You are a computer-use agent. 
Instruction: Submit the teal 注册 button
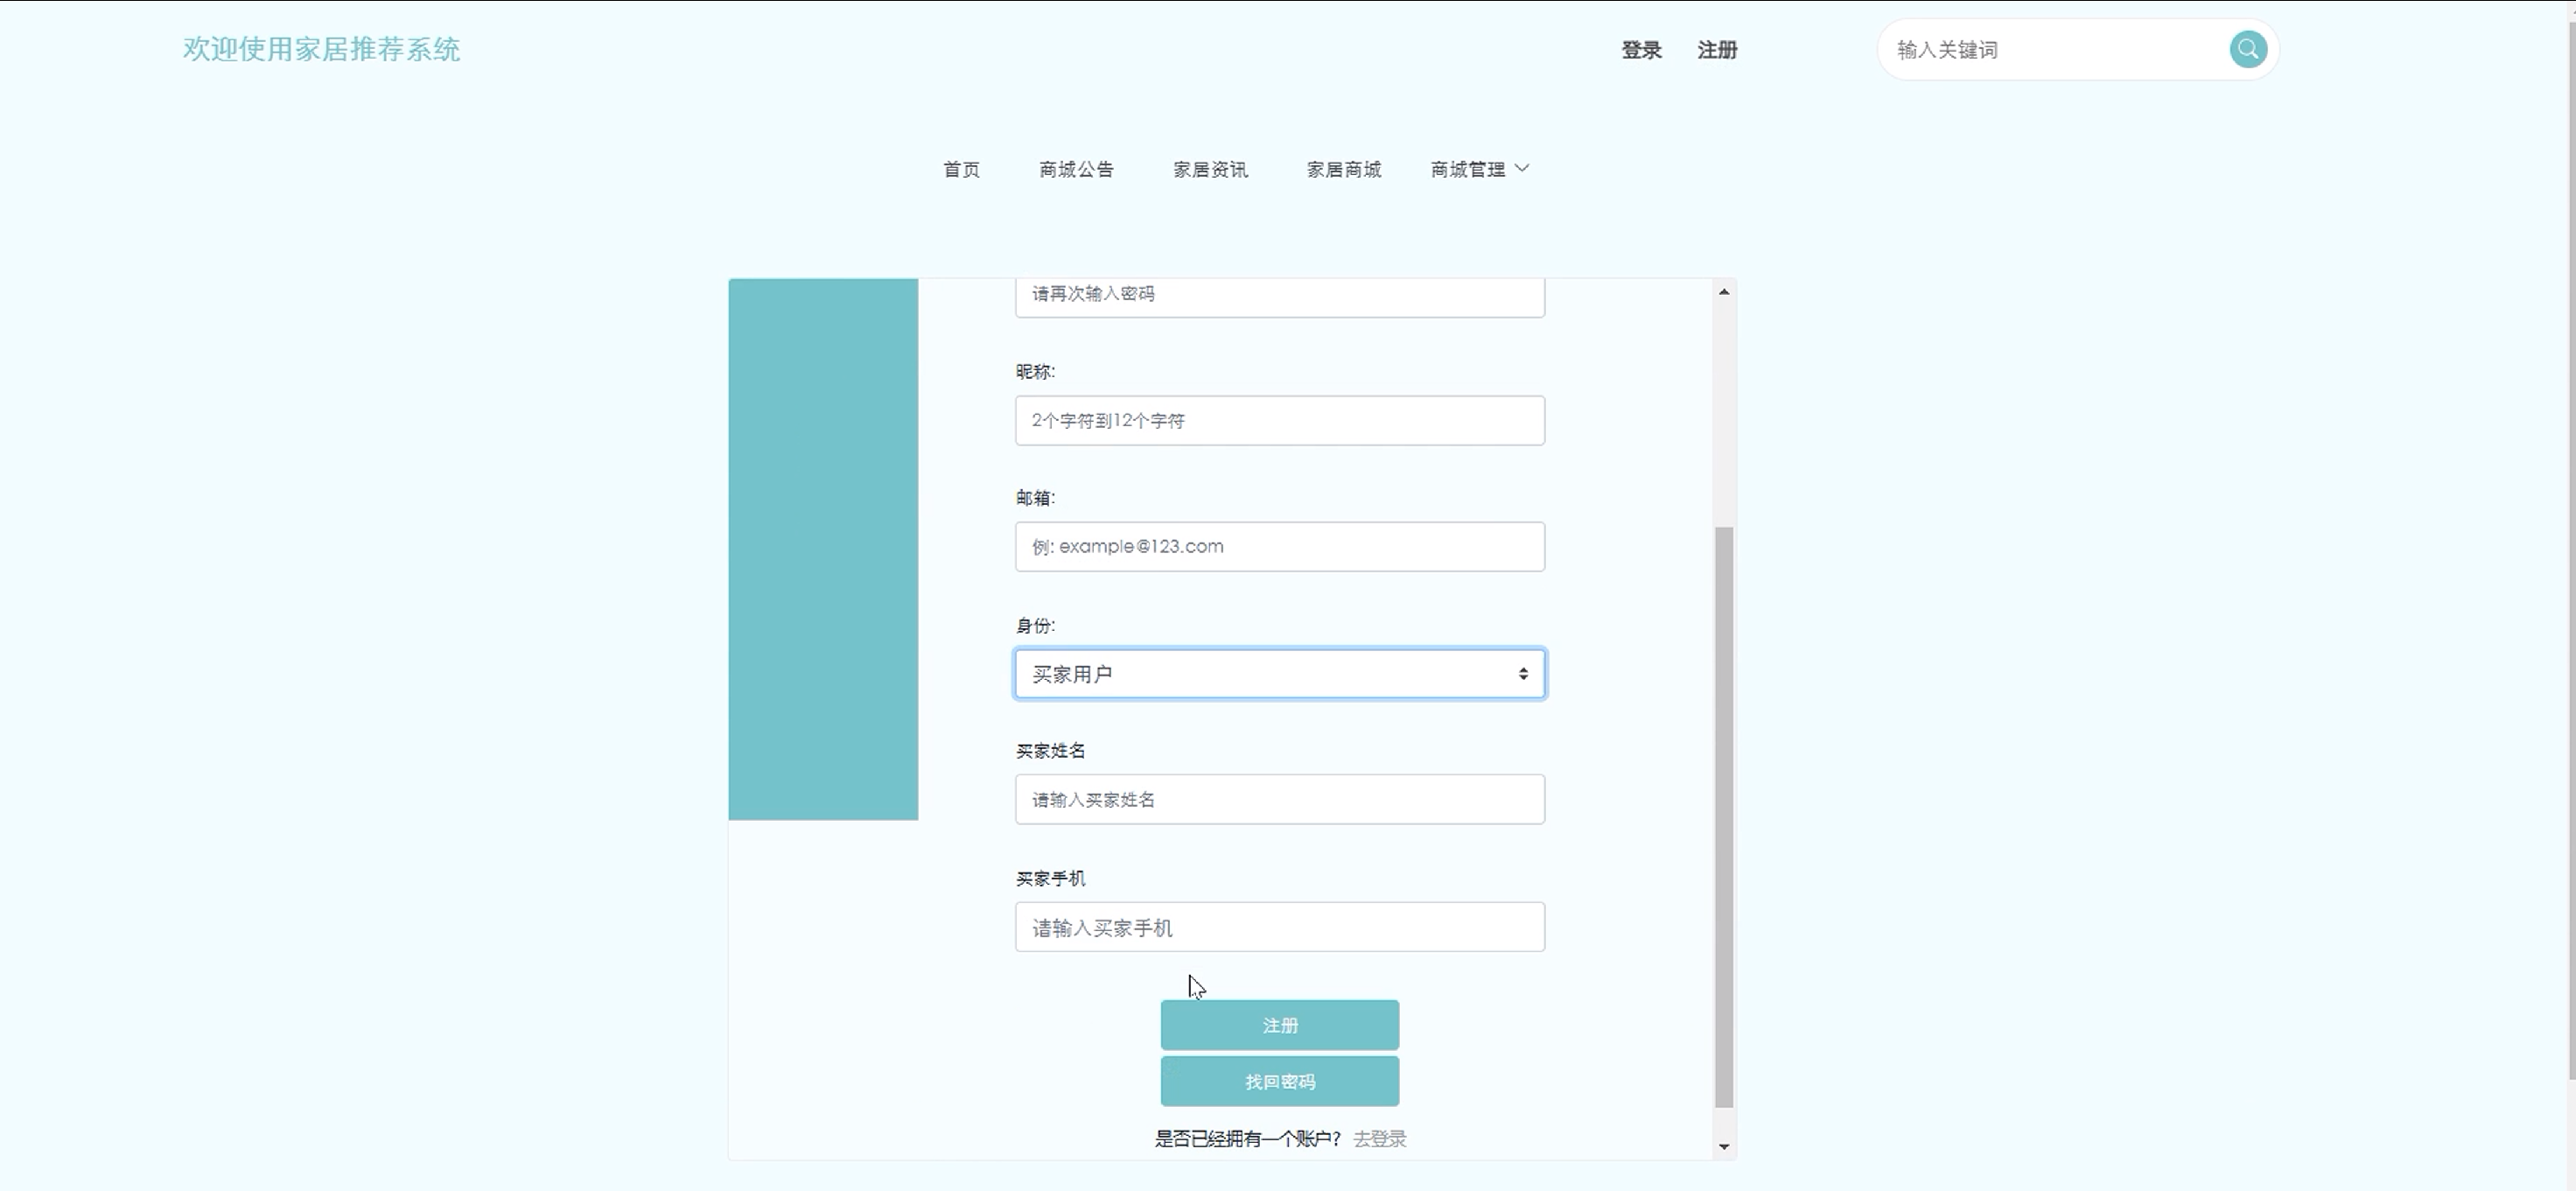pyautogui.click(x=1279, y=1025)
